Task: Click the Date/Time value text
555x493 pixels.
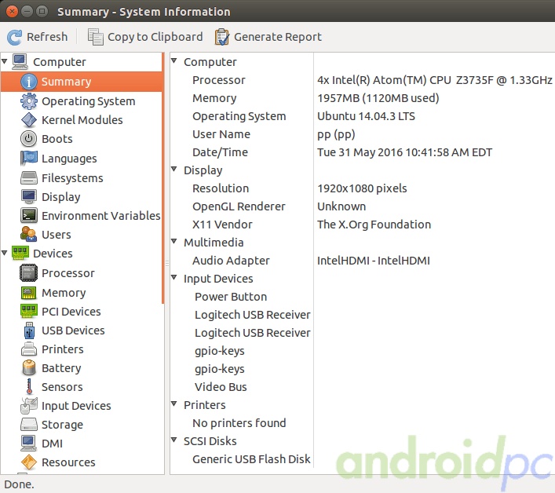Action: [404, 152]
